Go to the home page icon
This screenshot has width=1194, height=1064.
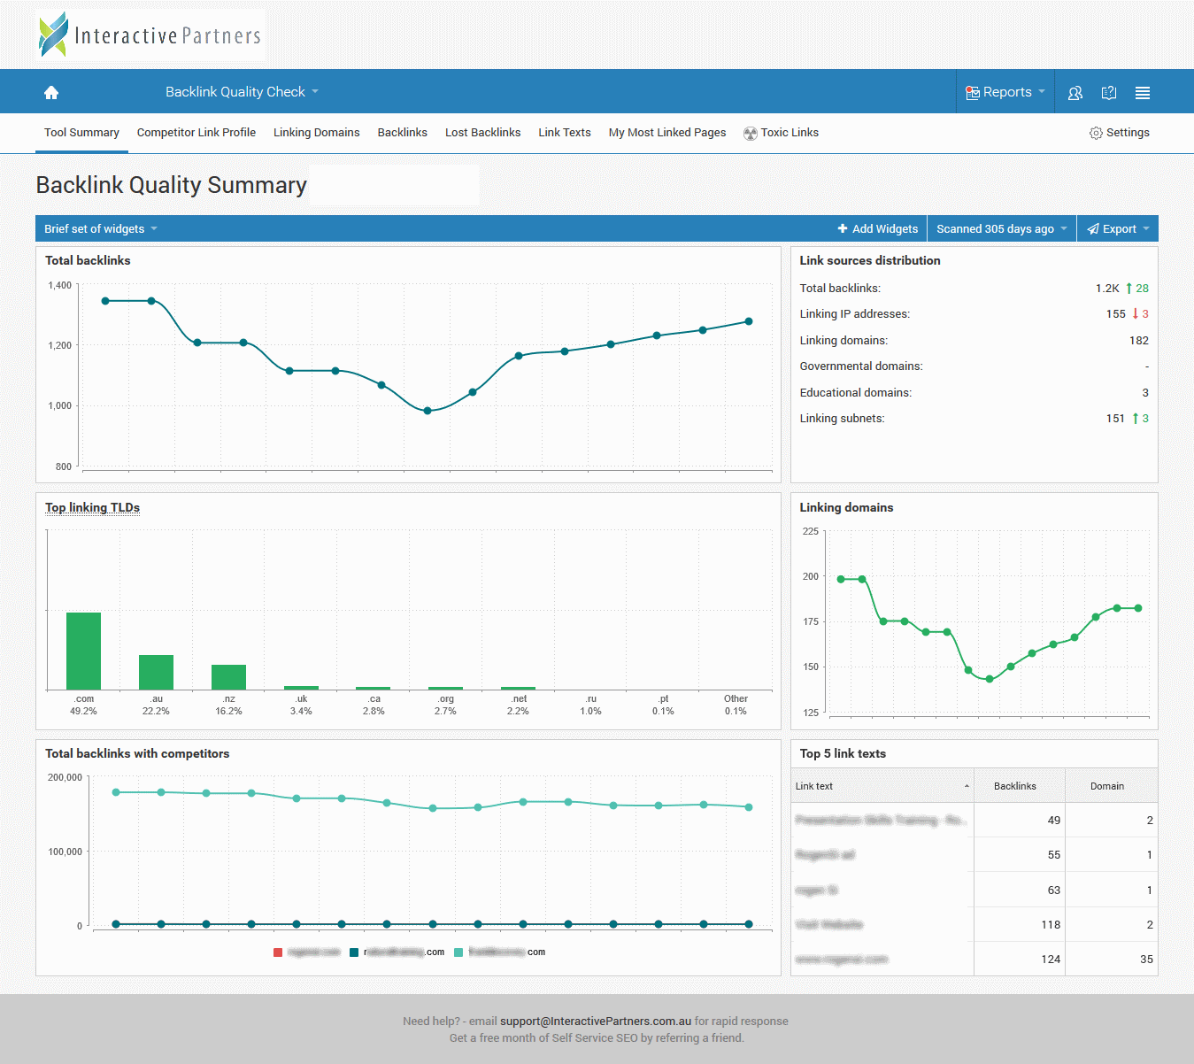(51, 92)
